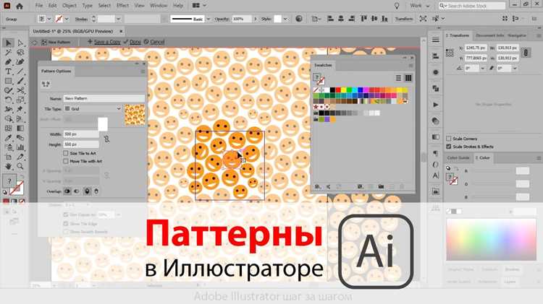
Task: Check Move Tile with Art
Action: click(x=65, y=161)
